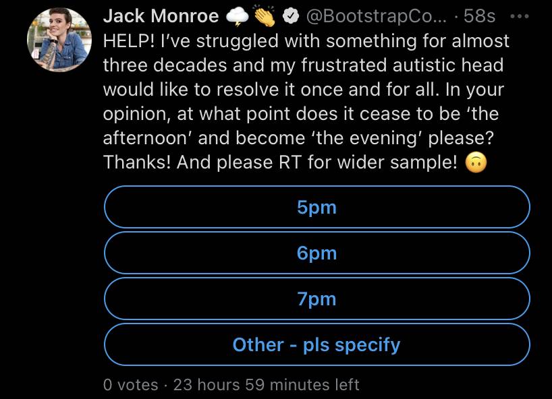Screen dimensions: 552x399
Task: Click the upside-down face emoji
Action: point(476,162)
